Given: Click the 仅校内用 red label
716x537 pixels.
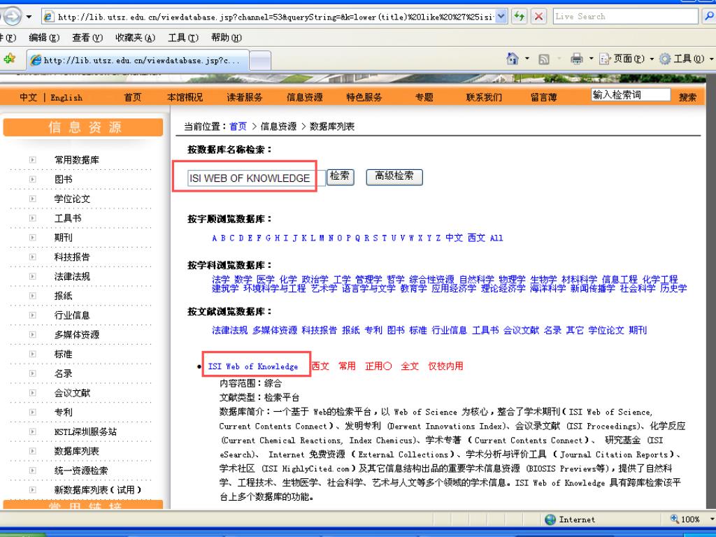Looking at the screenshot, I should click(x=445, y=366).
